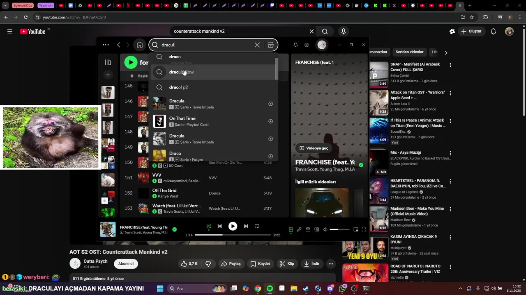Open options for Madison Beer video
This screenshot has width=526, height=295.
(450, 209)
